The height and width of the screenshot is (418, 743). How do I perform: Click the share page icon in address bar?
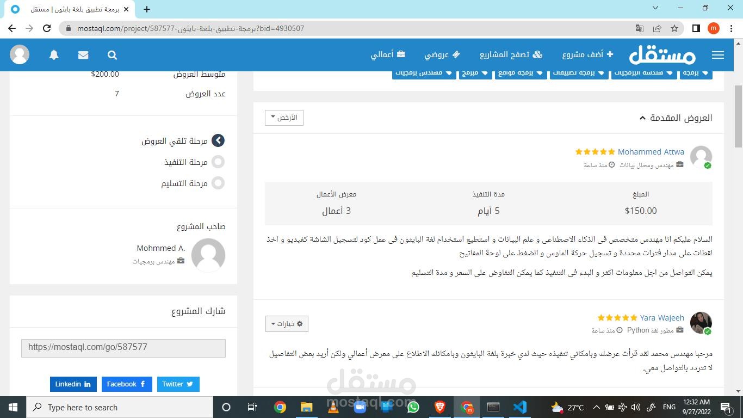(x=657, y=28)
